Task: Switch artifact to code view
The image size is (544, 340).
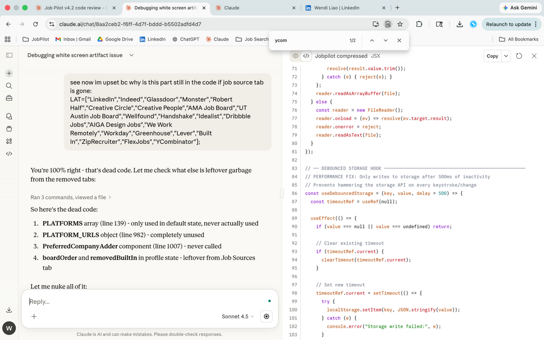Action: [306, 56]
